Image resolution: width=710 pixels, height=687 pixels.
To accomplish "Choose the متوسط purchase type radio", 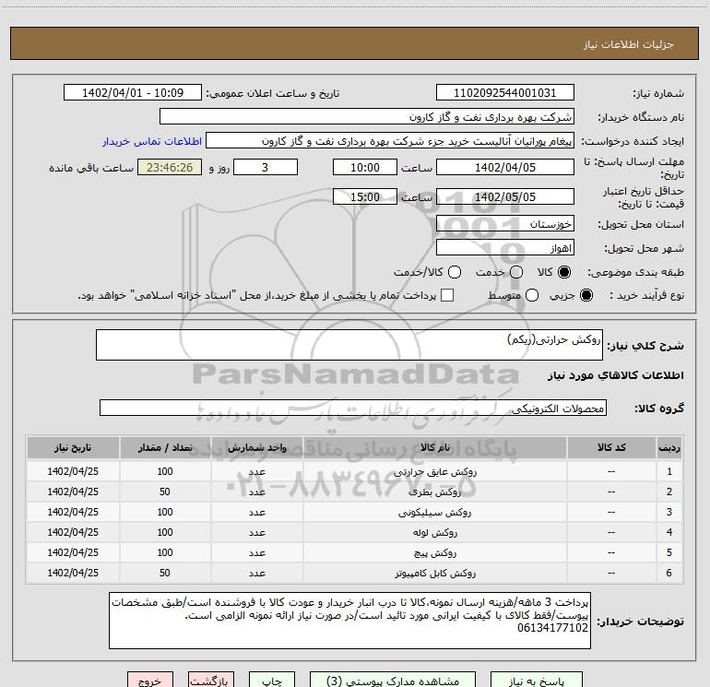I will pyautogui.click(x=532, y=295).
